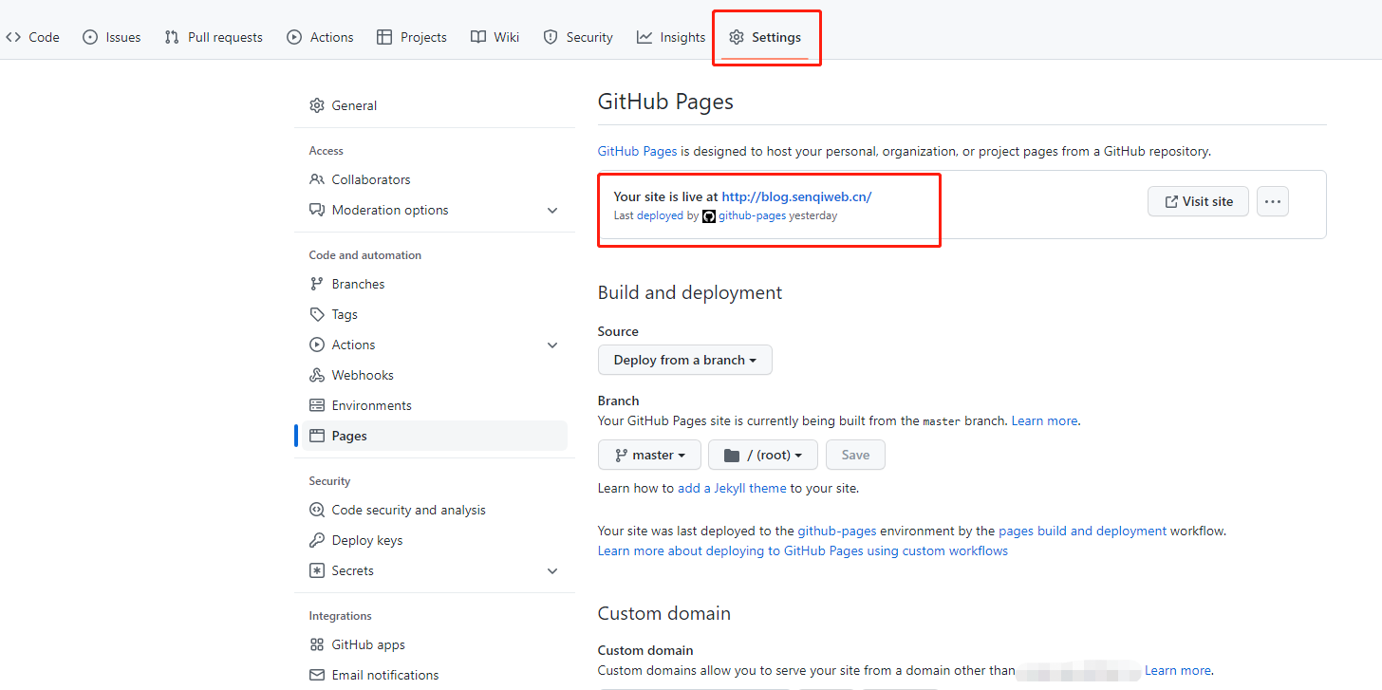Open the Pull requests tab
Image resolution: width=1382 pixels, height=690 pixels.
[x=214, y=37]
